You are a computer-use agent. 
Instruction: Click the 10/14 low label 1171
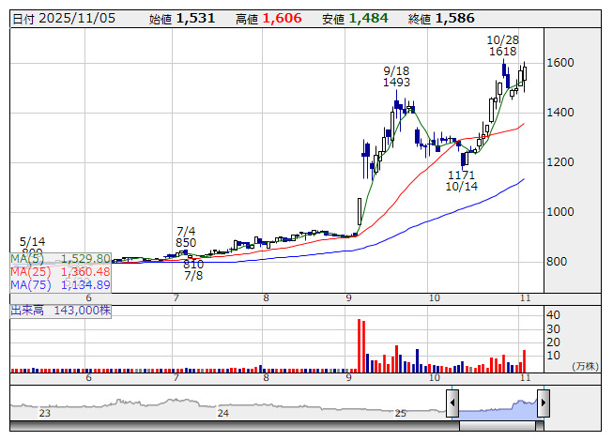click(461, 175)
